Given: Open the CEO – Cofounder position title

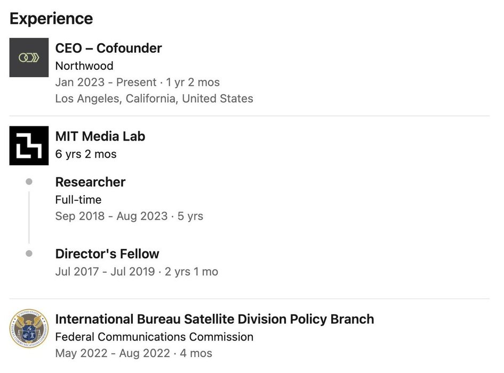Looking at the screenshot, I should [x=108, y=48].
